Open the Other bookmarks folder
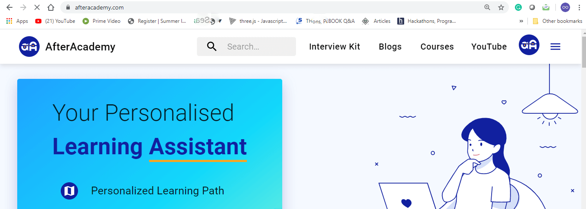This screenshot has width=586, height=209. pos(557,21)
